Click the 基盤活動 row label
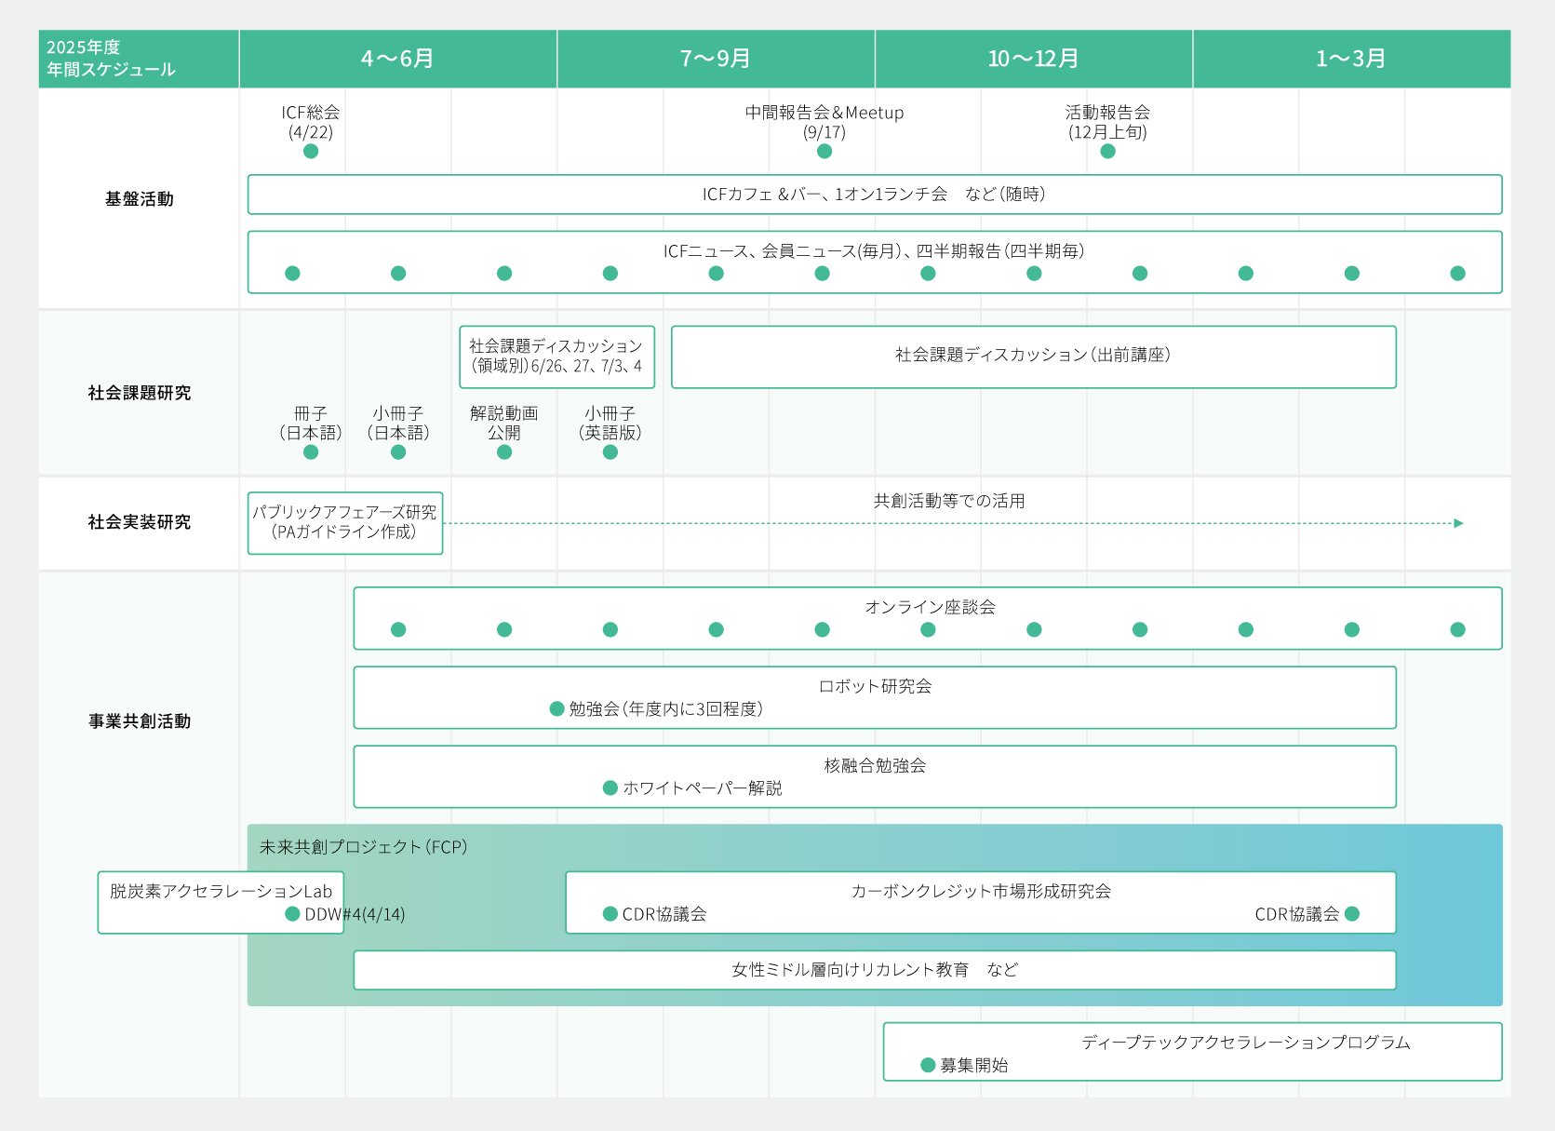Screen dimensions: 1555x1131 pos(140,198)
